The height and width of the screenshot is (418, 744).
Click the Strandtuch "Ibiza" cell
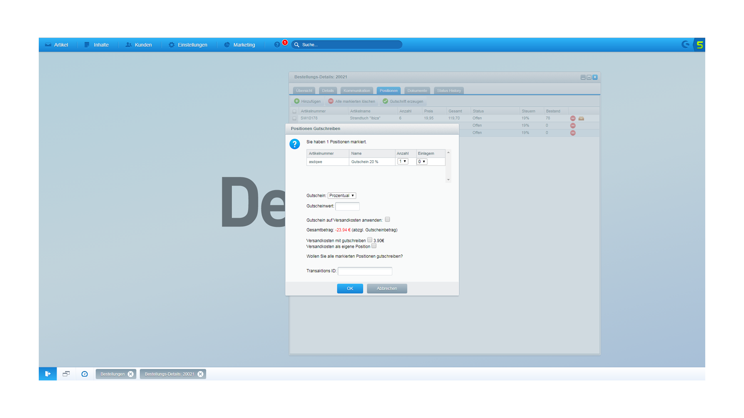point(372,118)
